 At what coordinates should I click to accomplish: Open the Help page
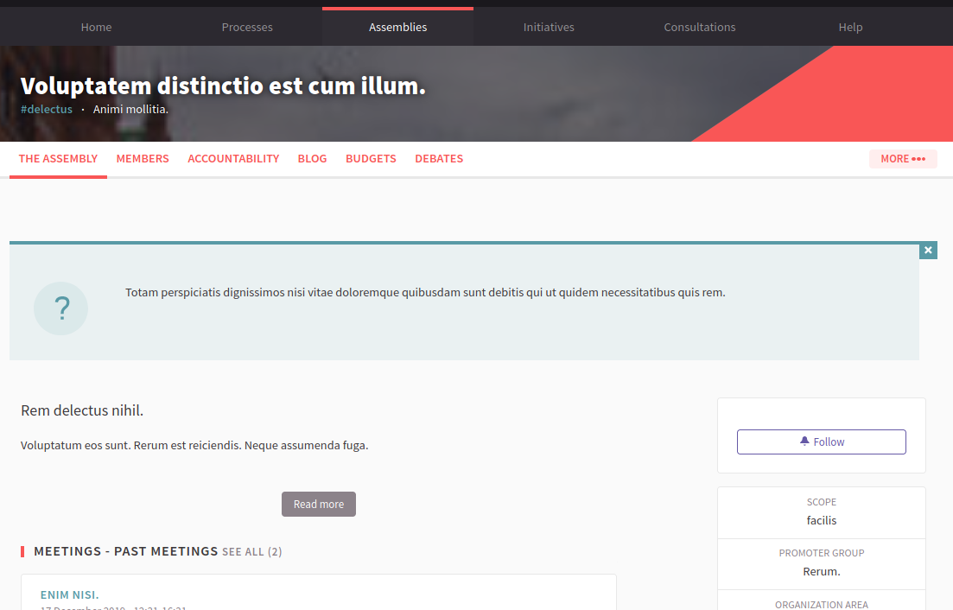(850, 27)
